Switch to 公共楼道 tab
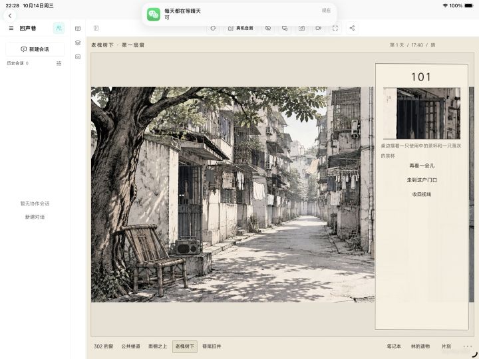Screen dimensions: 479x359 click(131, 346)
